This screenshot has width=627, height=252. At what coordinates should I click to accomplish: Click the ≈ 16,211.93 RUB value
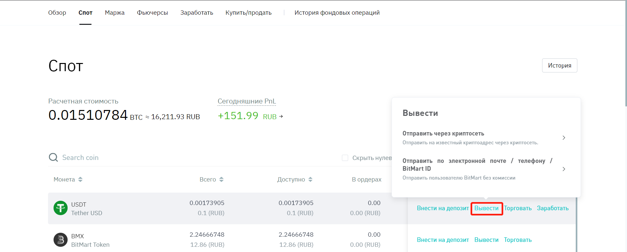(173, 117)
